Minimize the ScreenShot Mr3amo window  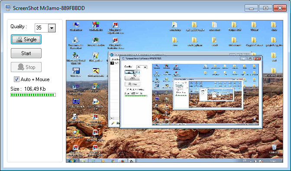click(x=251, y=8)
